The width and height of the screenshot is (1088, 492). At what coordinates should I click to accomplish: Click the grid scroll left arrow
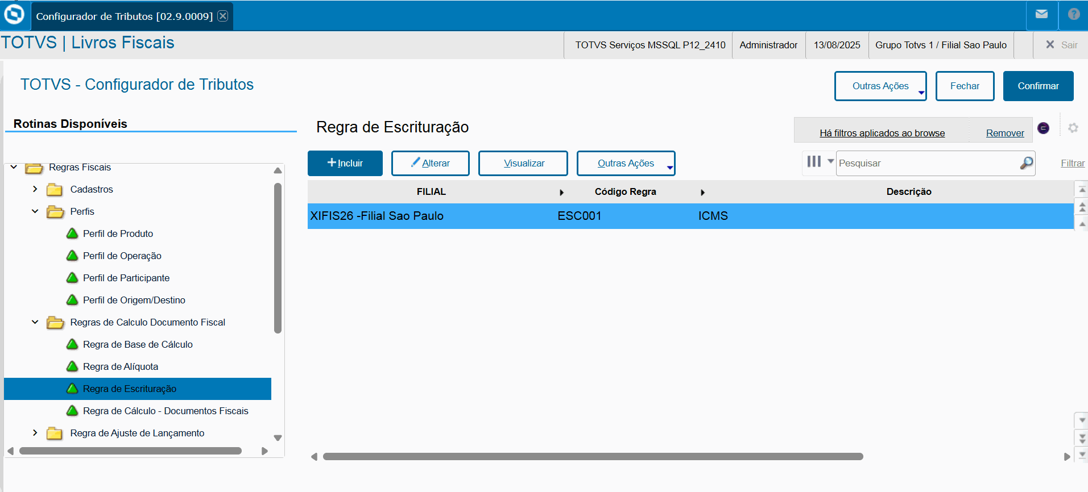pos(314,457)
